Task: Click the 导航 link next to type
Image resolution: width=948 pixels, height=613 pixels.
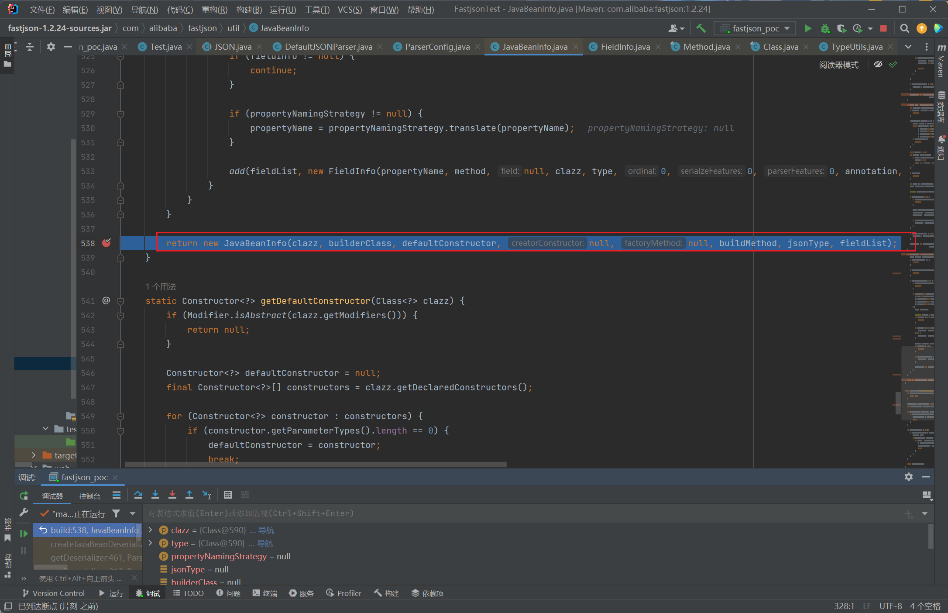Action: click(264, 543)
